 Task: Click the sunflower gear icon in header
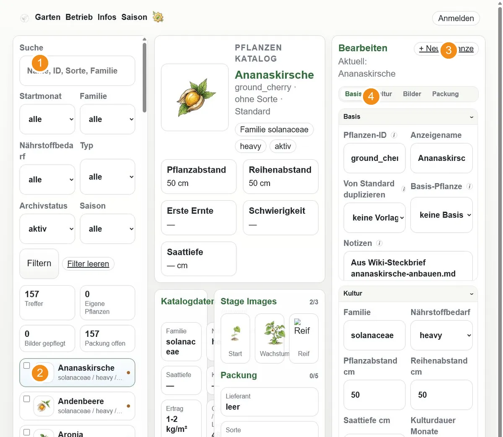pos(158,17)
